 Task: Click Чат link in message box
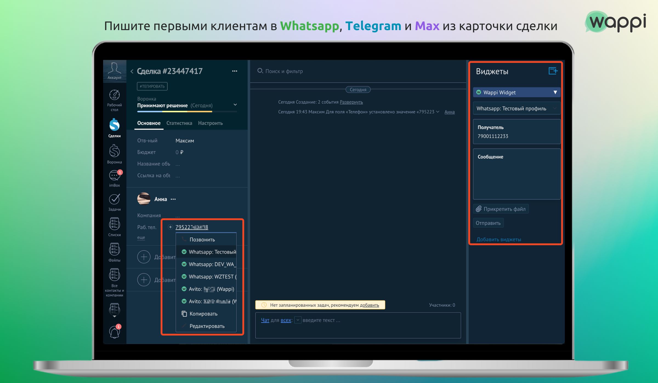pos(265,320)
